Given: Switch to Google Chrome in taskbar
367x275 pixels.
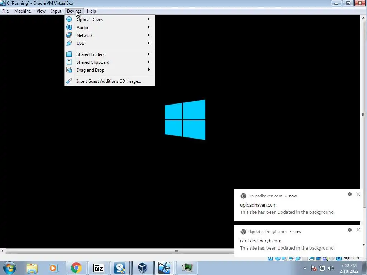Looking at the screenshot, I should pyautogui.click(x=76, y=268).
